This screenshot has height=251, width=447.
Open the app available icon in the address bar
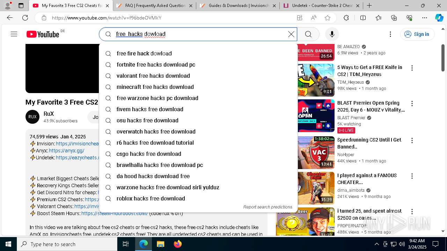pos(299,18)
